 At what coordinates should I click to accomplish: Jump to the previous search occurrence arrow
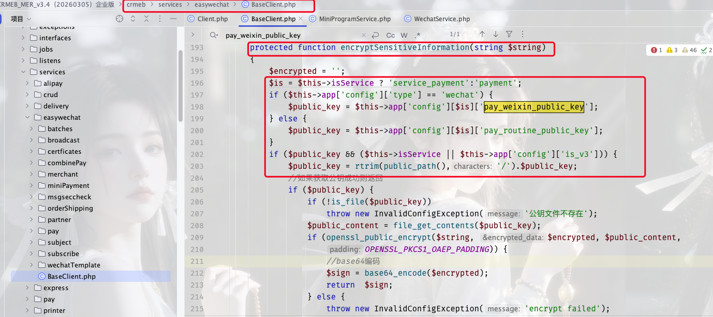click(x=482, y=35)
